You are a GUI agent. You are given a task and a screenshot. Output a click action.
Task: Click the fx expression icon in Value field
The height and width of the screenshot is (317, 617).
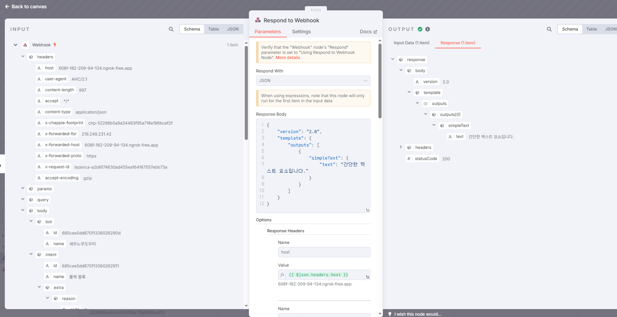pyautogui.click(x=282, y=275)
